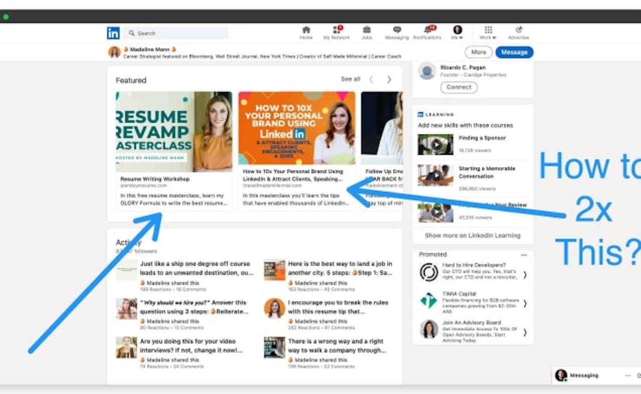Open 'There is a wrong way' post
This screenshot has width=641, height=394.
pos(338,346)
